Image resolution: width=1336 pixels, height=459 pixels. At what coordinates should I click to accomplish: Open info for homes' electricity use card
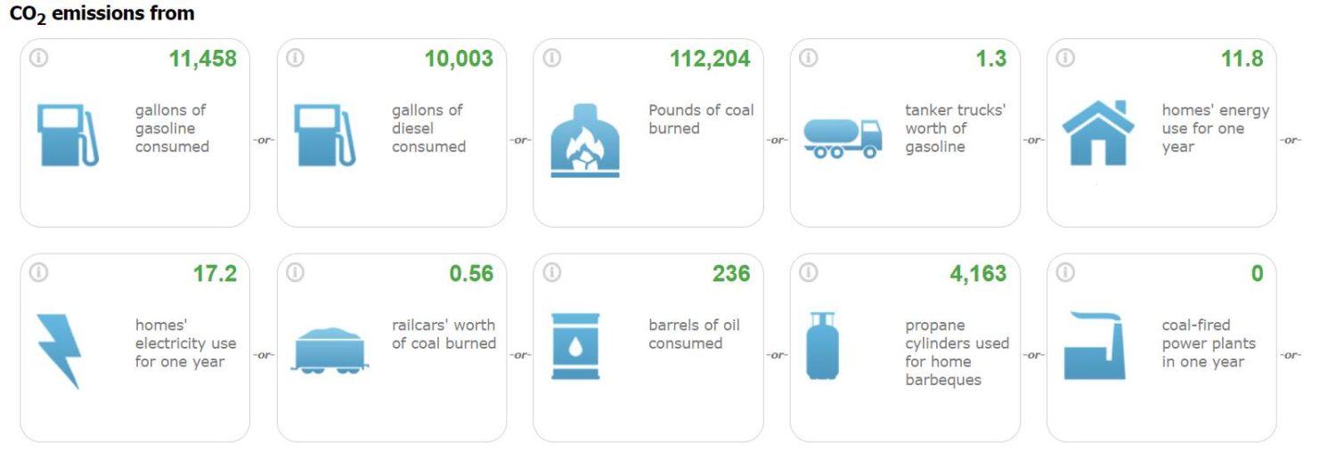(x=38, y=273)
